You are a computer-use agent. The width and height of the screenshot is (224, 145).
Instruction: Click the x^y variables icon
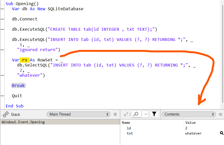(126, 114)
